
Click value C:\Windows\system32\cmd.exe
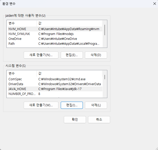(x=62, y=79)
